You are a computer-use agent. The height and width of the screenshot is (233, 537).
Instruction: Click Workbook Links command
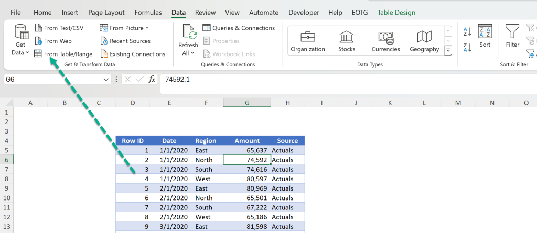(229, 54)
